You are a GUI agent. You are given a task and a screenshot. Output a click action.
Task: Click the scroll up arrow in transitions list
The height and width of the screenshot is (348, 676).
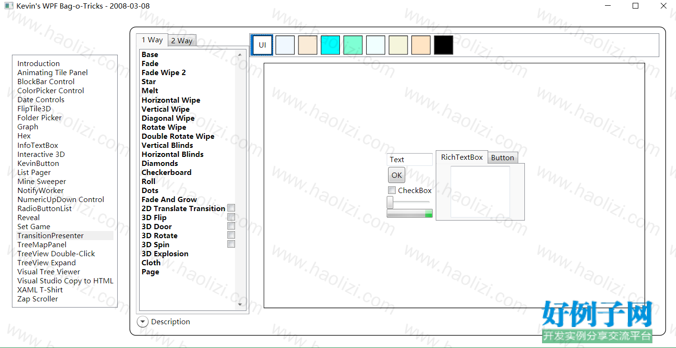(240, 55)
